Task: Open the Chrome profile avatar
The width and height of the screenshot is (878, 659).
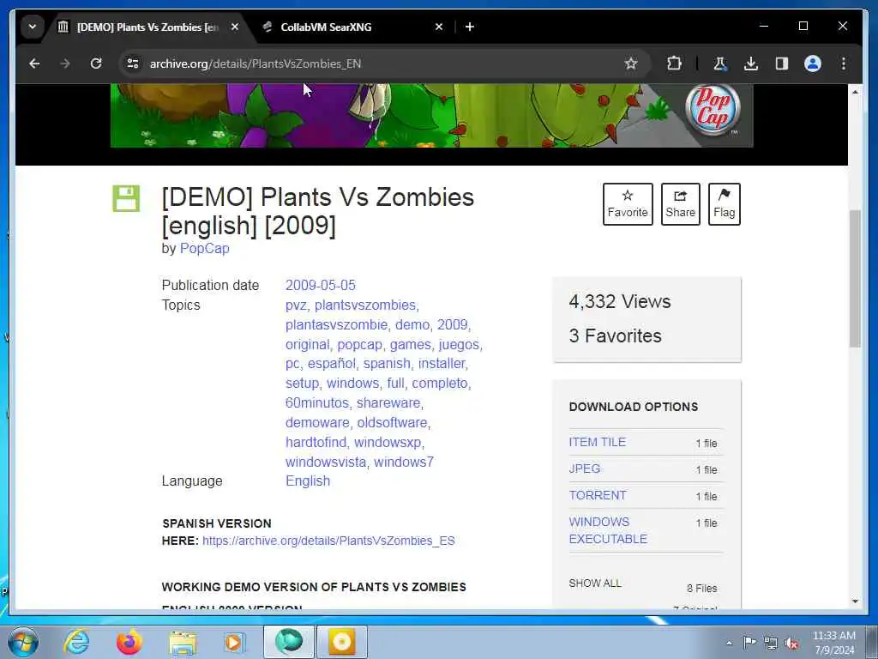Action: [x=813, y=63]
